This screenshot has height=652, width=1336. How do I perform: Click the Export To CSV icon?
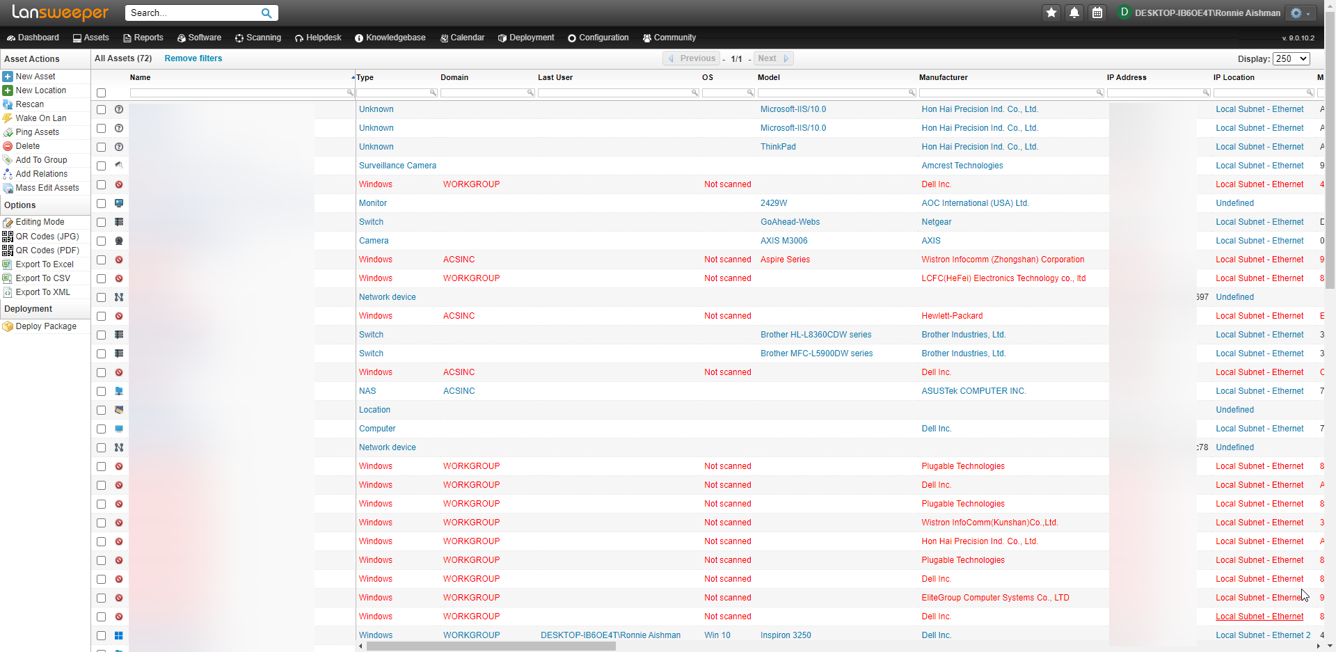[8, 278]
